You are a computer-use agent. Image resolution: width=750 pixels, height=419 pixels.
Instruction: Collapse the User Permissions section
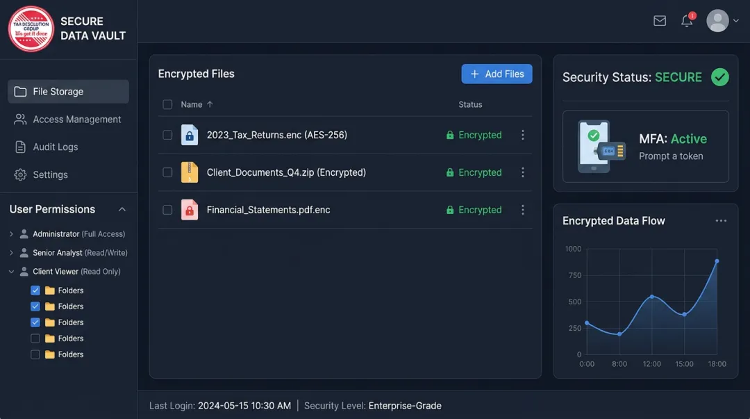pyautogui.click(x=122, y=209)
